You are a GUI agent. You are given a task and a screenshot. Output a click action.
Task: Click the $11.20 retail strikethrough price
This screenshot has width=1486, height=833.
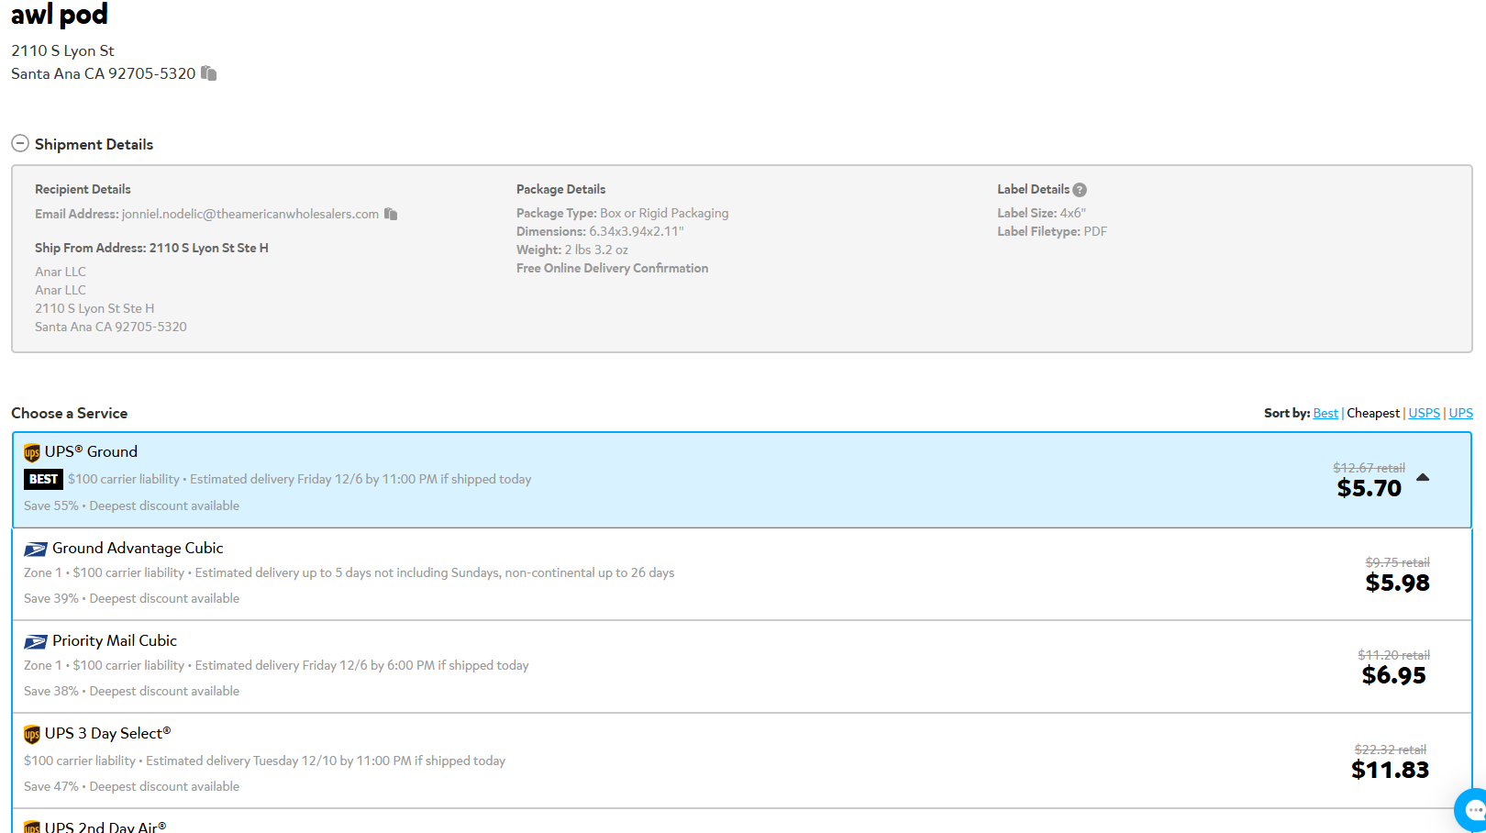click(1393, 655)
